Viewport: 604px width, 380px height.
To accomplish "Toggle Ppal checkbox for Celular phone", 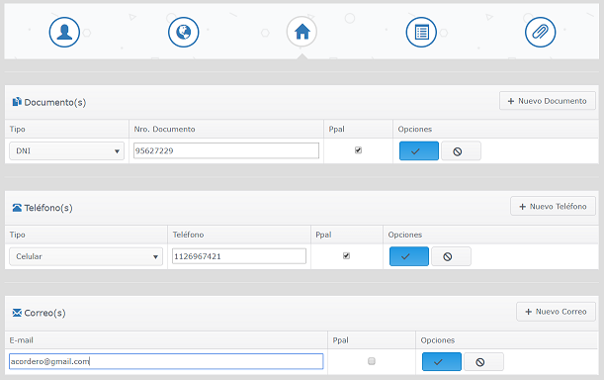I will [346, 255].
